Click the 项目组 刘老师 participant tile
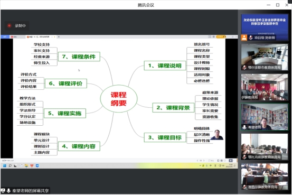This screenshot has height=195, width=292. click(x=265, y=27)
